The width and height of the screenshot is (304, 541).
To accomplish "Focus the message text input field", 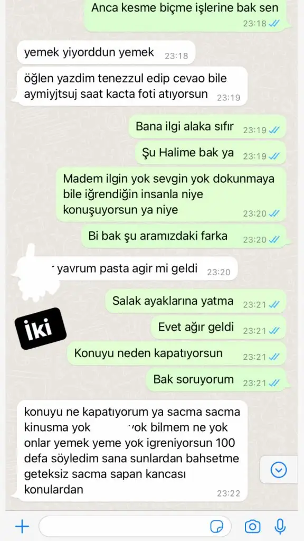I will 135,527.
